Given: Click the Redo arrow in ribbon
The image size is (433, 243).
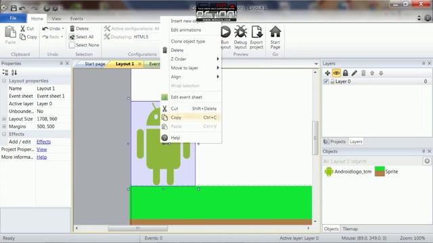Looking at the screenshot, I should point(45,36).
